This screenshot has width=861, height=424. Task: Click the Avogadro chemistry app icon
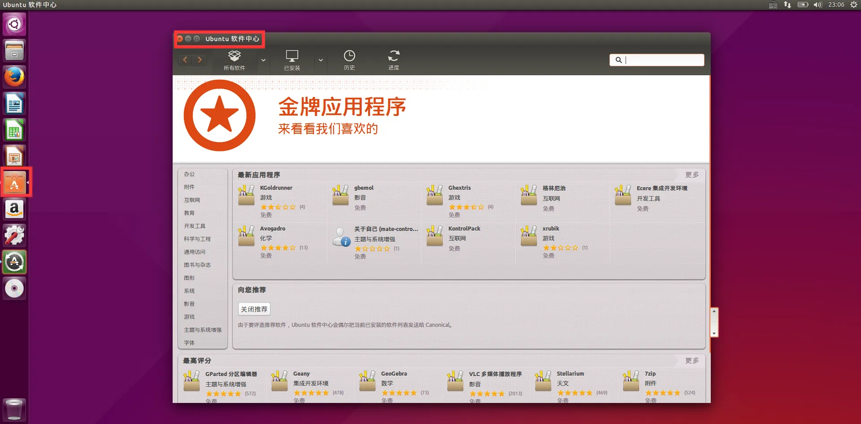click(246, 236)
